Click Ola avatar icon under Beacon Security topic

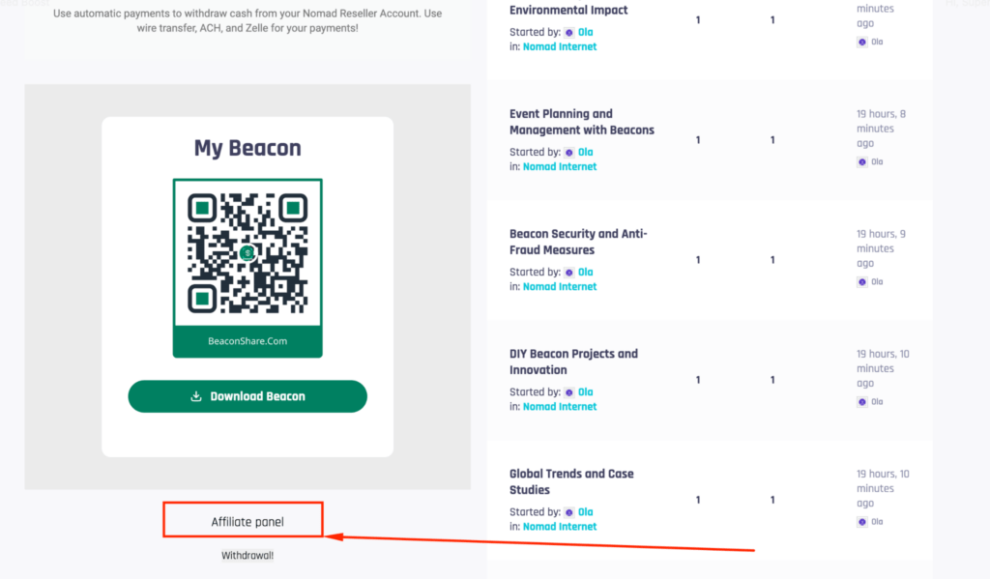(569, 273)
